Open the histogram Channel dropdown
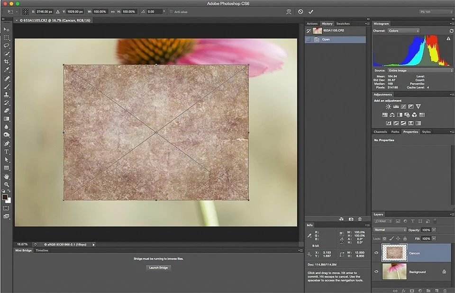The image size is (455, 293). click(x=403, y=31)
